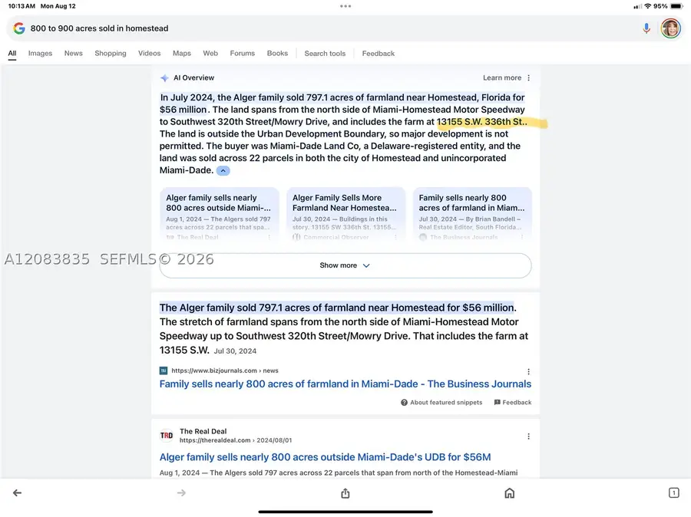This screenshot has height=517, width=691.
Task: Tap the browser forward arrow
Action: [181, 492]
